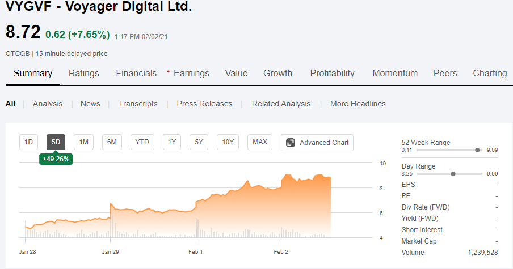
Task: Open the Advanced Chart expand icon
Action: coord(291,143)
